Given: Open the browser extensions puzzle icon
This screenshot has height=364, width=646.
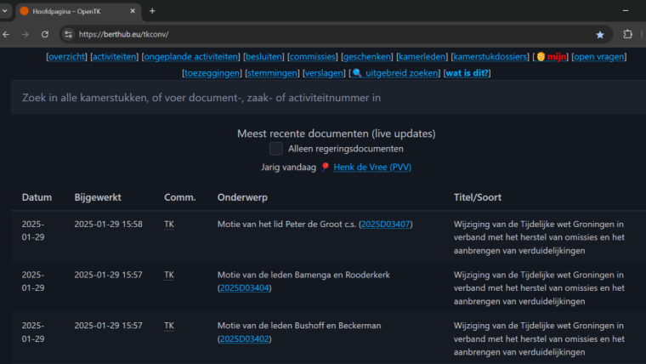Looking at the screenshot, I should click(x=628, y=34).
